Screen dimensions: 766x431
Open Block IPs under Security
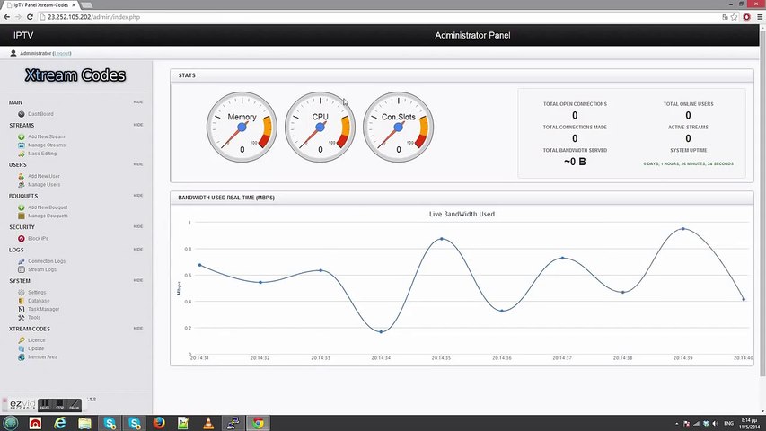coord(38,239)
